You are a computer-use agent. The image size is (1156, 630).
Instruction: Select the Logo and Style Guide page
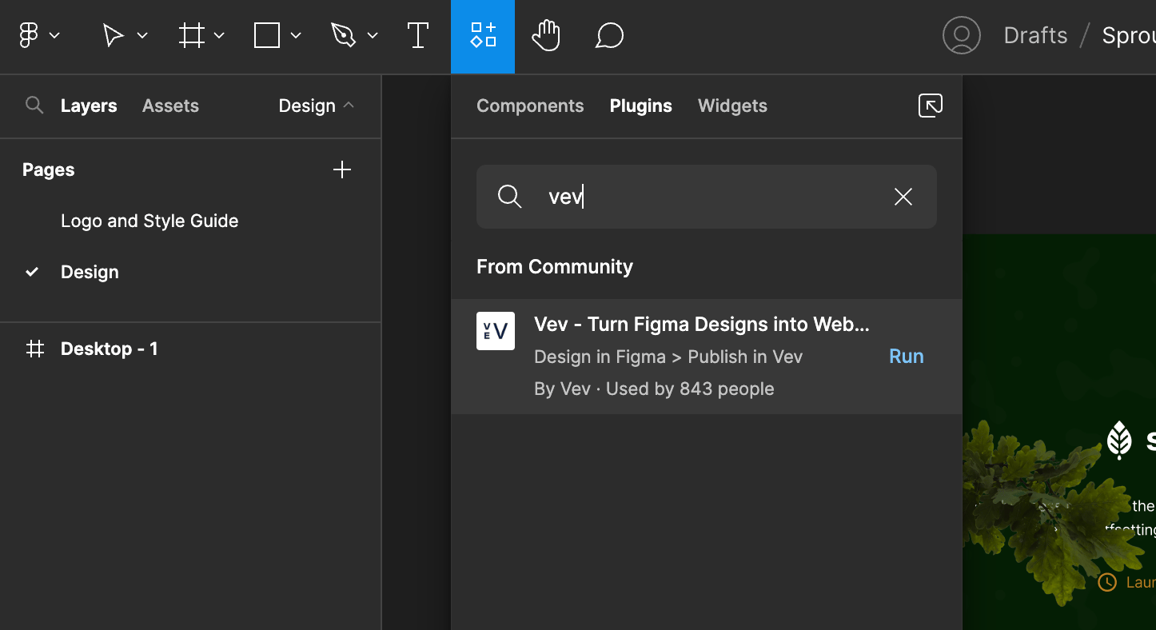tap(149, 221)
